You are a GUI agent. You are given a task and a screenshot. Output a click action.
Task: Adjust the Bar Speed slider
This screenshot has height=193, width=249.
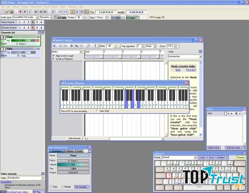pyautogui.click(x=118, y=18)
